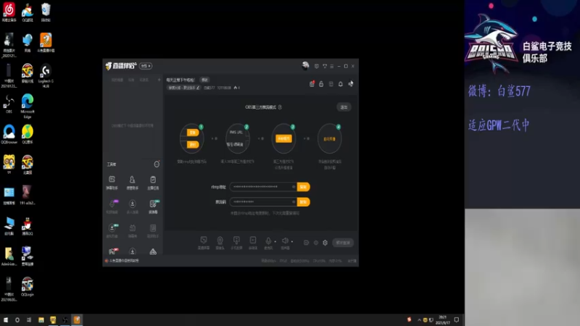The width and height of the screenshot is (580, 326).
Task: Click the start streaming button at bottom right
Action: coord(343,243)
